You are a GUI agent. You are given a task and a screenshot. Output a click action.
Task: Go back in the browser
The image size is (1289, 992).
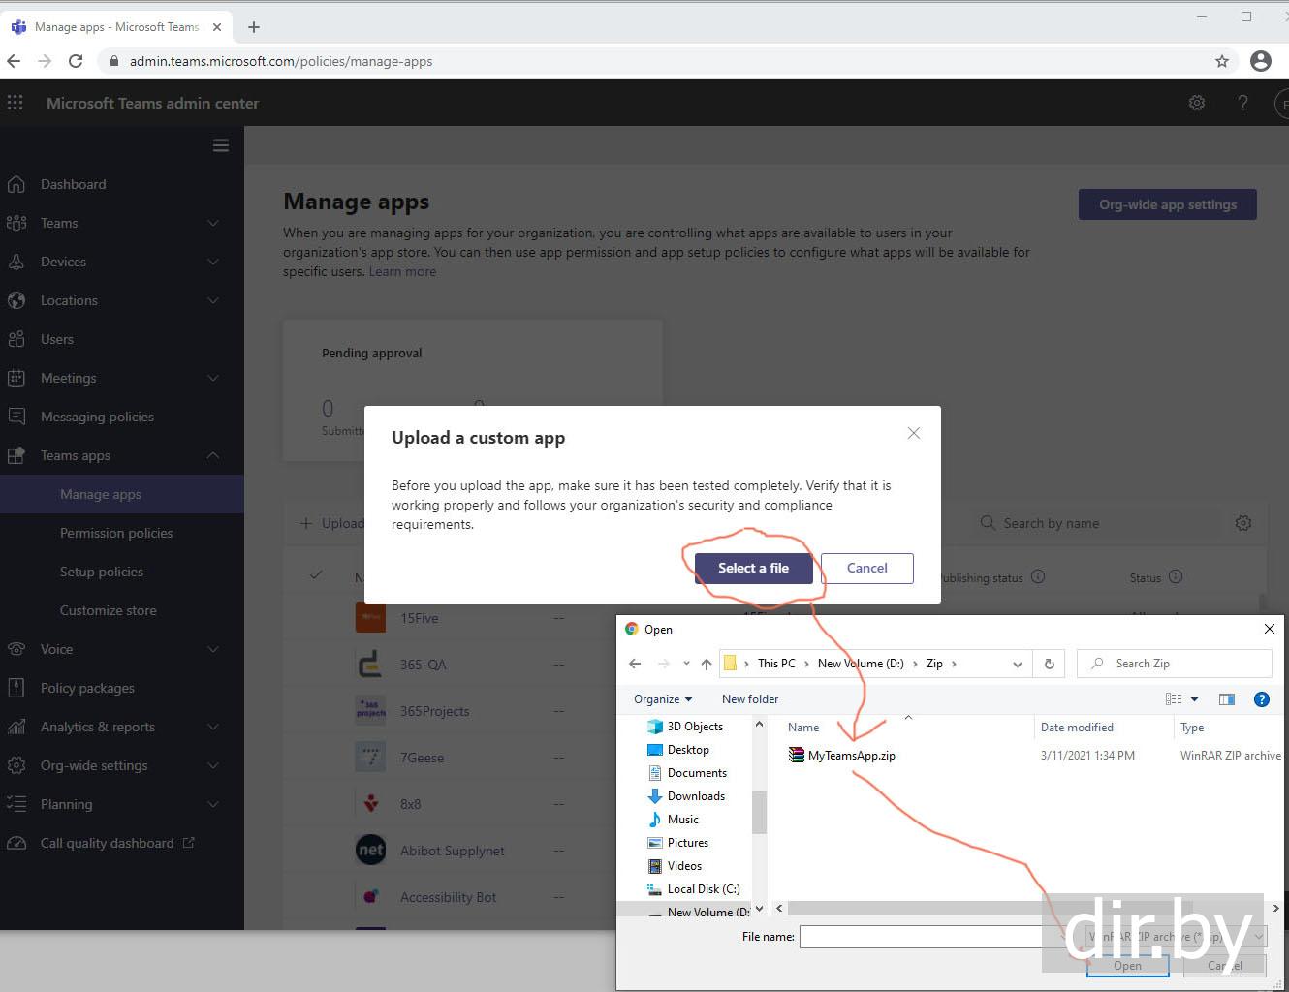14,61
